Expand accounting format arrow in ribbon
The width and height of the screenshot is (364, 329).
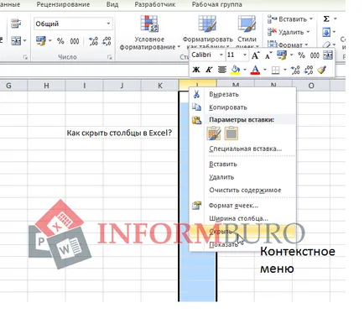coord(50,41)
